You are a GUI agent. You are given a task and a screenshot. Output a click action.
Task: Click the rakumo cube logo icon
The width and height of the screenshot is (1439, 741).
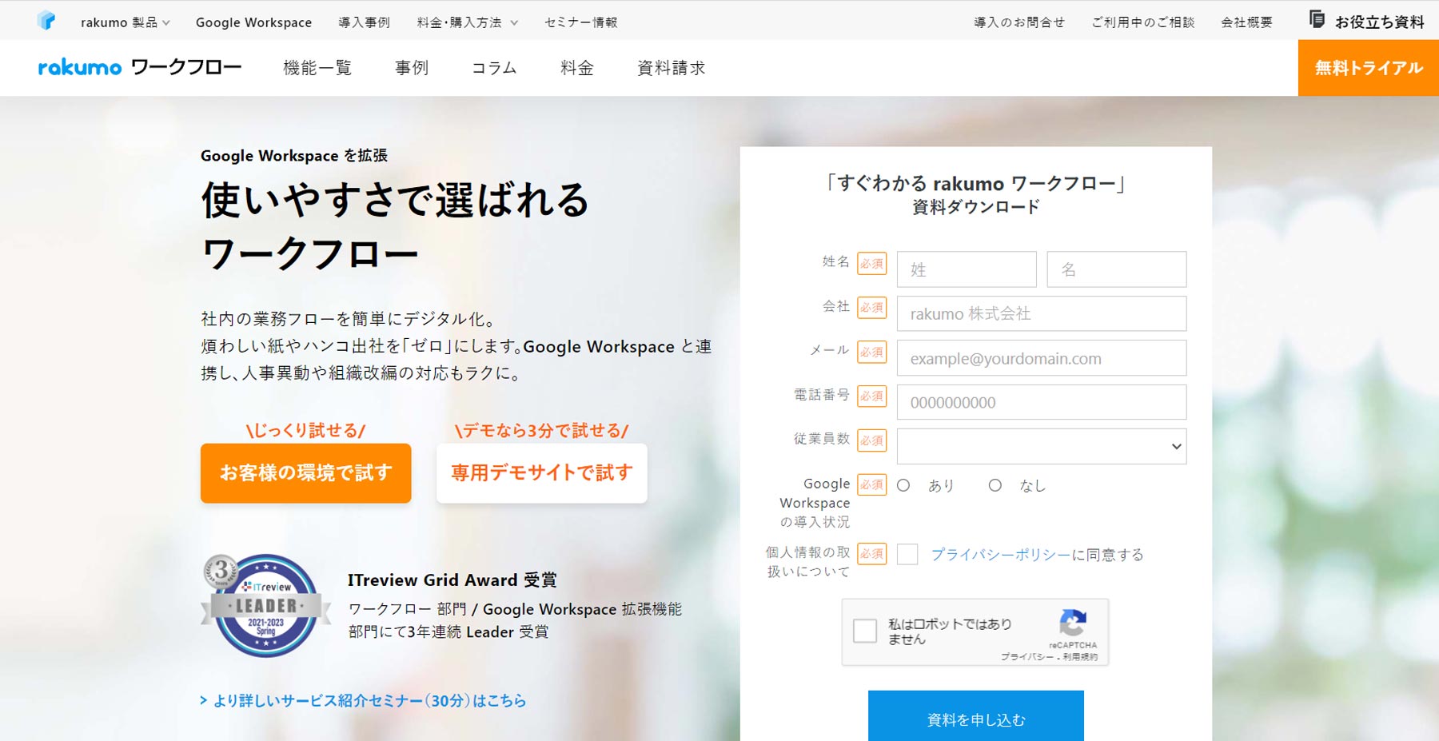point(46,21)
